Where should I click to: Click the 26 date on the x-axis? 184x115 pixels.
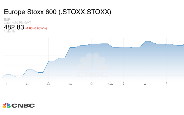pyautogui.click(x=70, y=84)
